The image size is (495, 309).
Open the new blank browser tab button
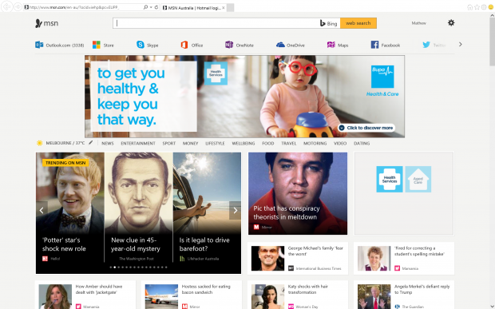pos(231,7)
